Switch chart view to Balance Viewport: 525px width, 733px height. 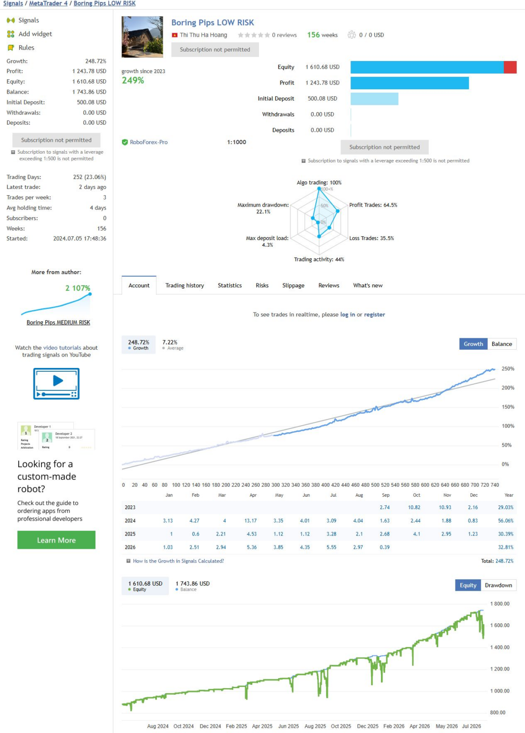pyautogui.click(x=502, y=344)
